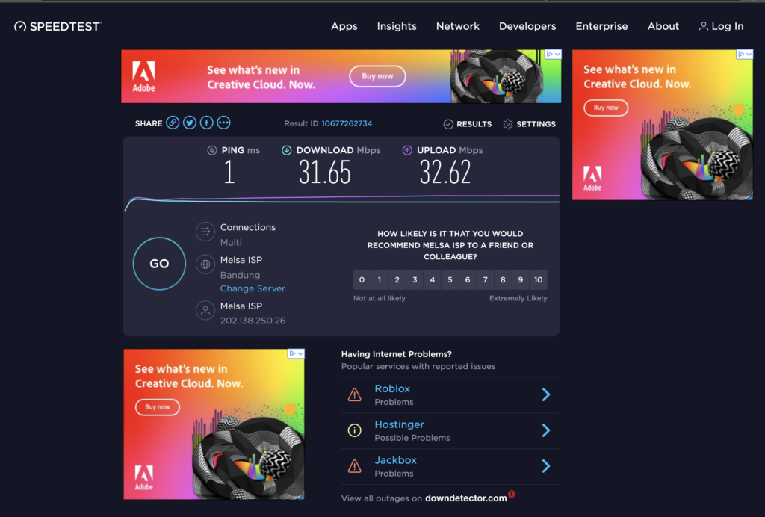Click Having Internet Problems heading
The image size is (765, 517).
397,354
